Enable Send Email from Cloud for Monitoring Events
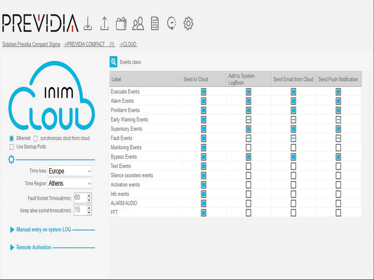This screenshot has width=374, height=280. pos(293,147)
